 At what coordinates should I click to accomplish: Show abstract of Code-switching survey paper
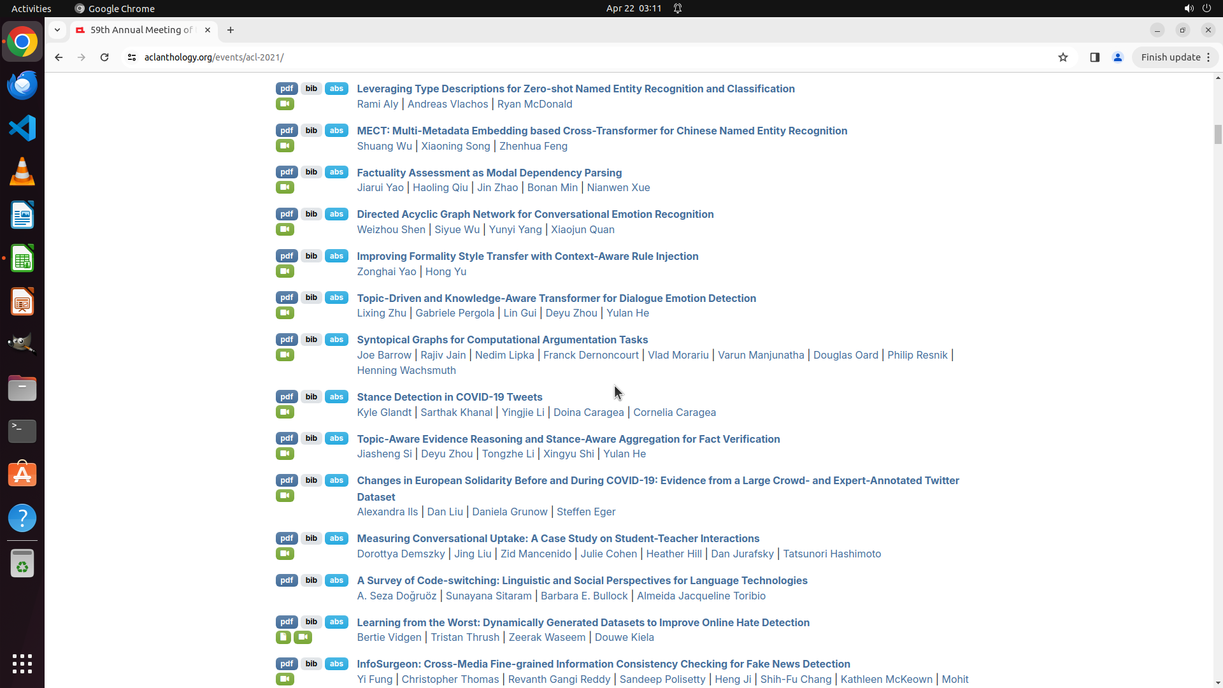click(x=336, y=580)
